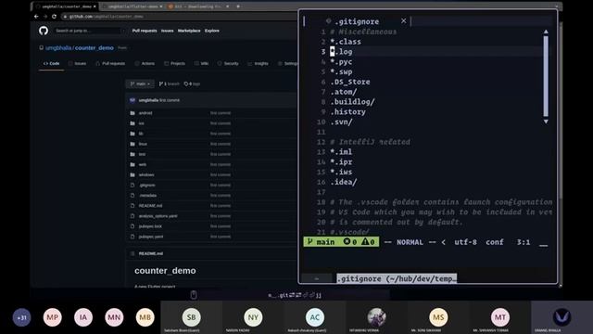Open the repository Insights tab
The width and height of the screenshot is (593, 334).
[258, 64]
